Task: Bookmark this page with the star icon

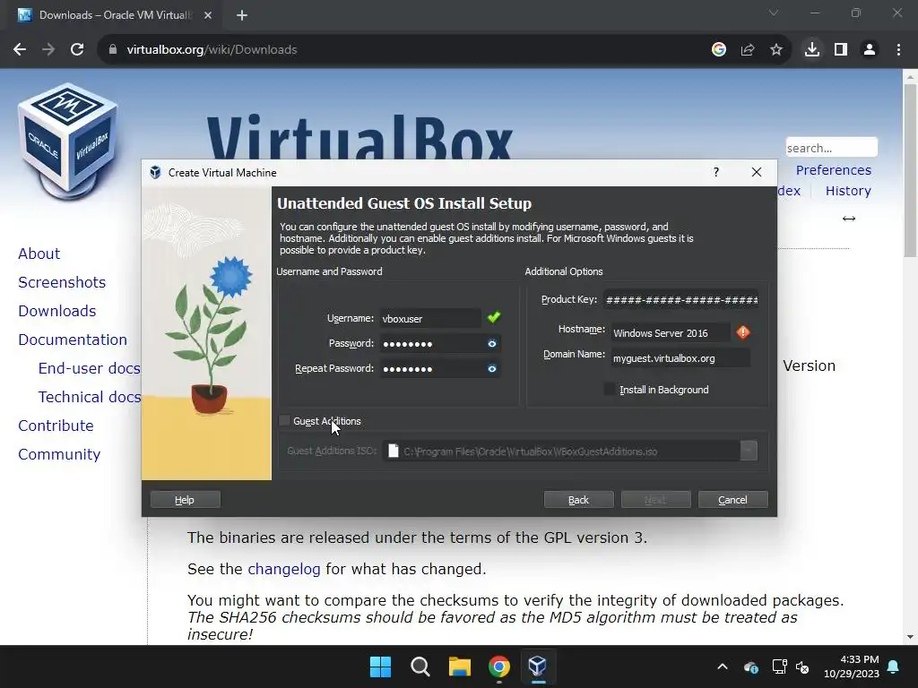Action: click(x=775, y=50)
